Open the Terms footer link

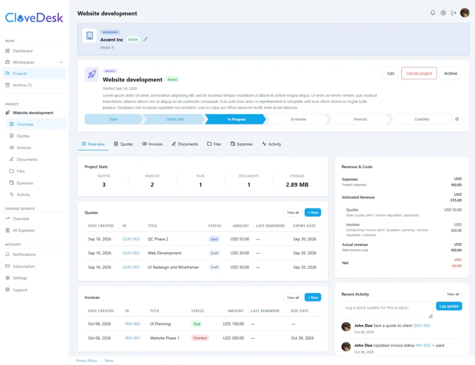[109, 361]
